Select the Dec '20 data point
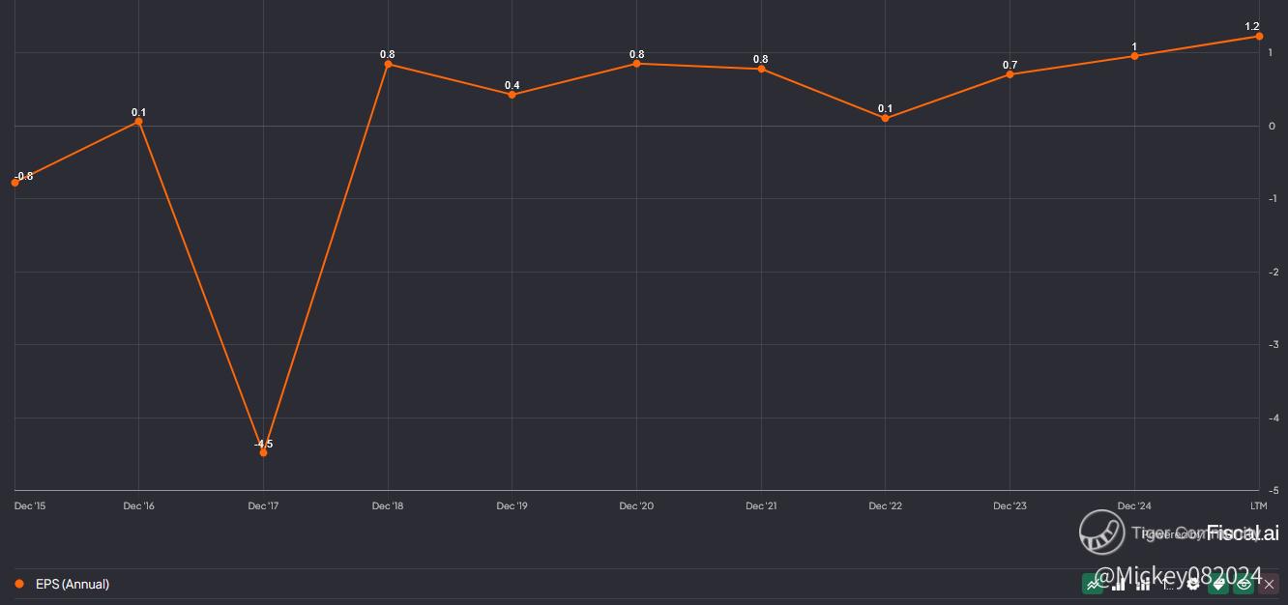 point(636,64)
